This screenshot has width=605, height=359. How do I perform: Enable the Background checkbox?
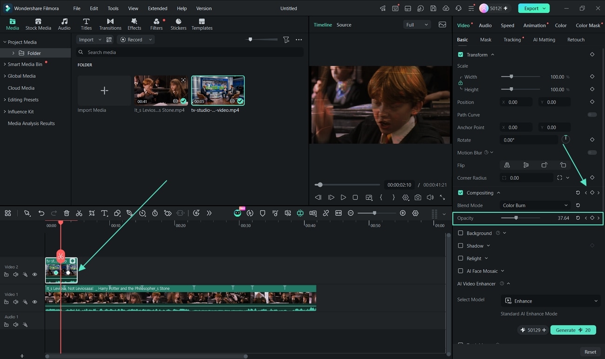(461, 233)
